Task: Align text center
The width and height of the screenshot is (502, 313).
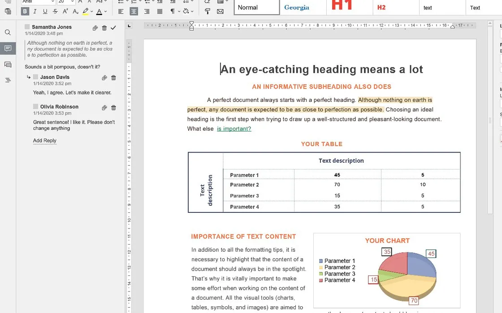Action: [134, 12]
